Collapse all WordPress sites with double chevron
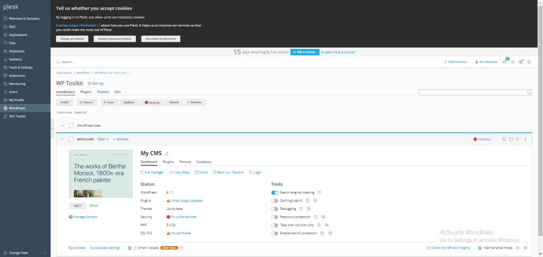This screenshot has width=543, height=257. (x=63, y=126)
